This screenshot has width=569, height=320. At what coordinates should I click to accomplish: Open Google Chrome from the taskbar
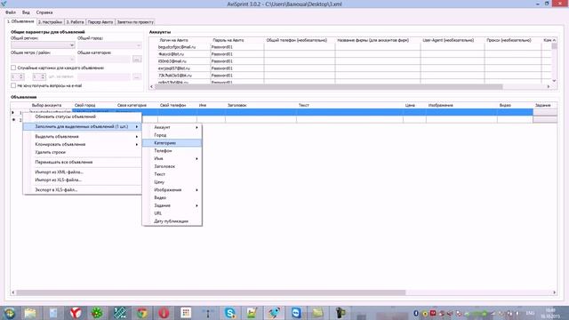coord(142,313)
